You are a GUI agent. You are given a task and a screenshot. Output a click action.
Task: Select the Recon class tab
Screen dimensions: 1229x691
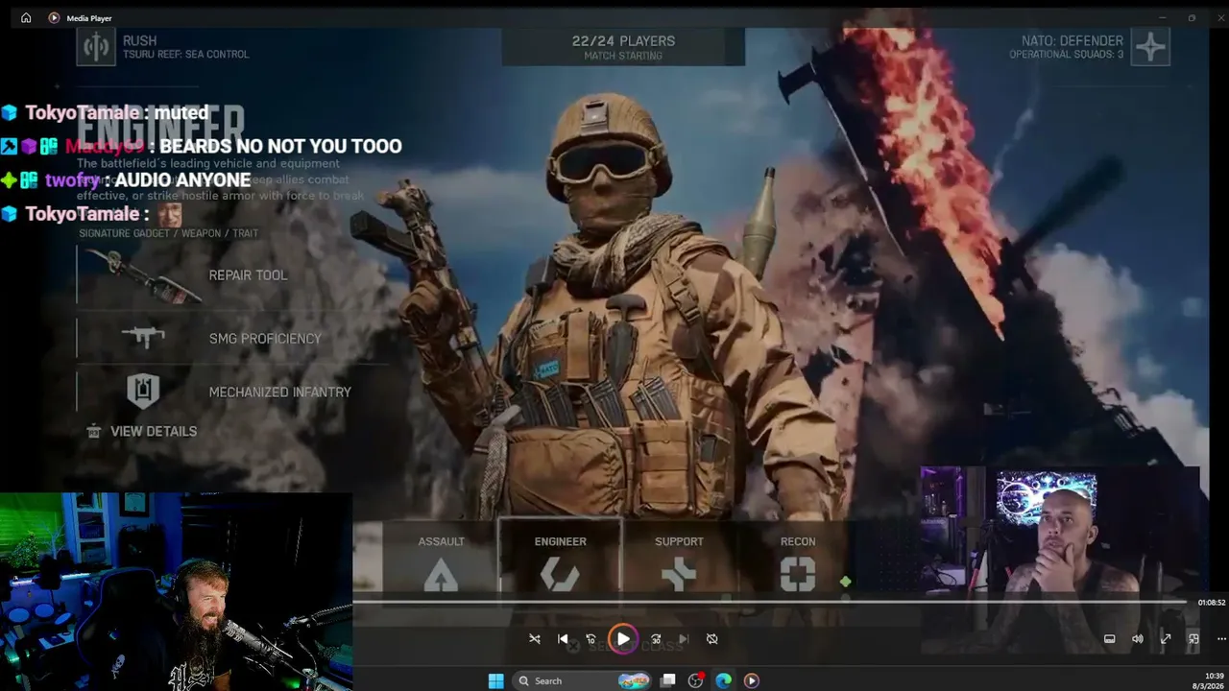point(798,561)
